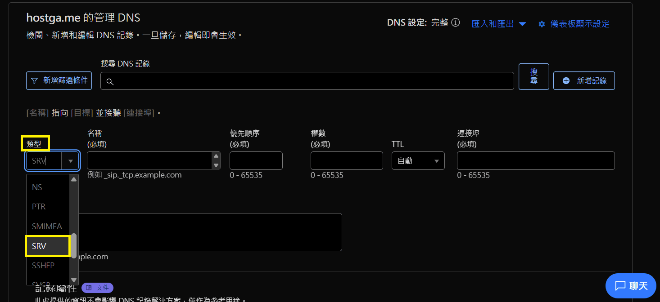Click the filter funnel icon in 新增篩選條件
Screen dimensions: 660x302
coord(34,81)
